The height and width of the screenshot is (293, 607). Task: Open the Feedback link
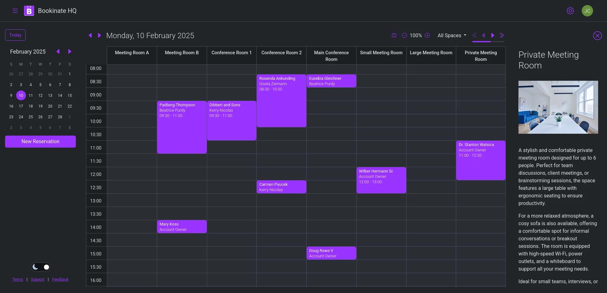click(60, 279)
